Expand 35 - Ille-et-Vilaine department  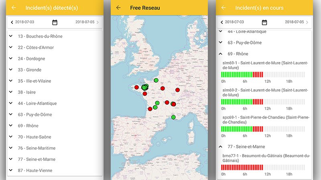(55, 81)
